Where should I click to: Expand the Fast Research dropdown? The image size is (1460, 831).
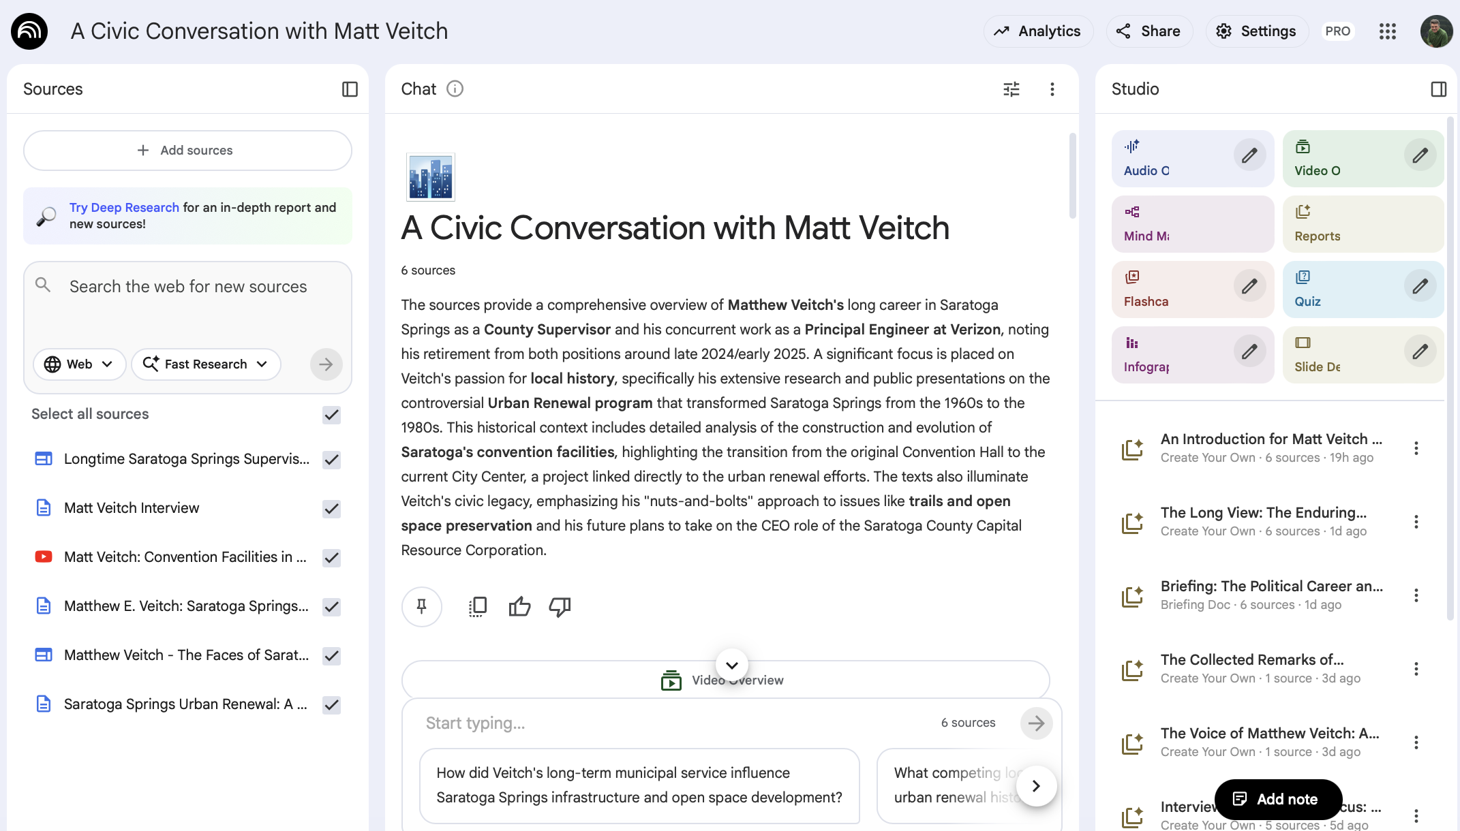click(206, 364)
